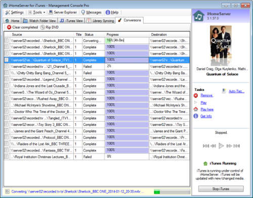
Task: Click the Quantum of Solace 100% progress bar
Action: point(126,60)
